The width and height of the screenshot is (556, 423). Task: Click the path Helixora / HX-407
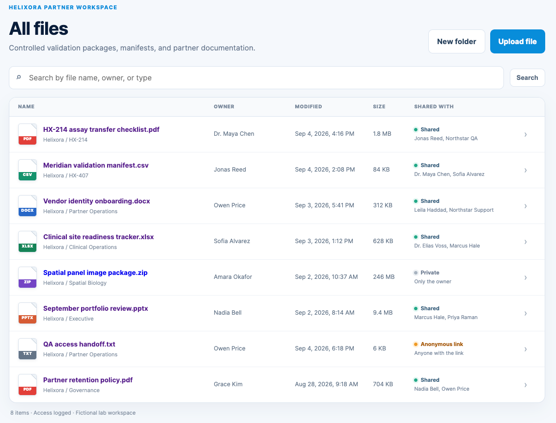[x=66, y=175]
